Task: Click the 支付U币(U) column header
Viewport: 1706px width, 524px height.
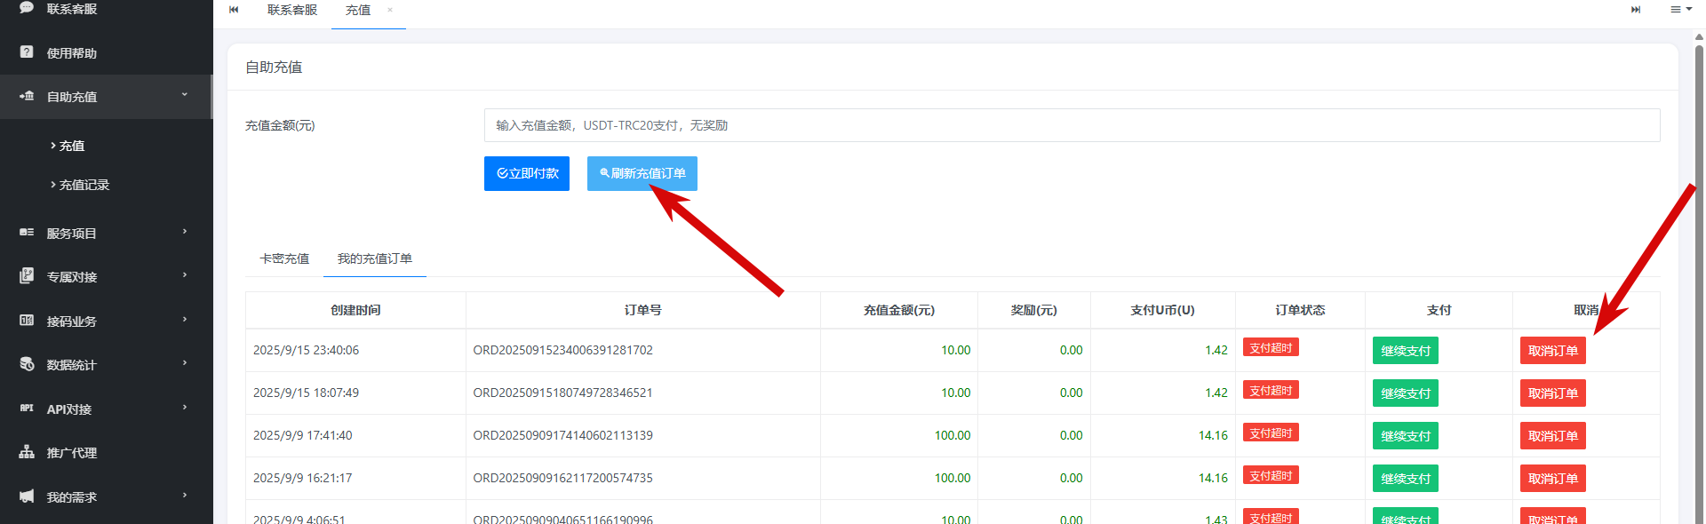Action: click(x=1162, y=310)
